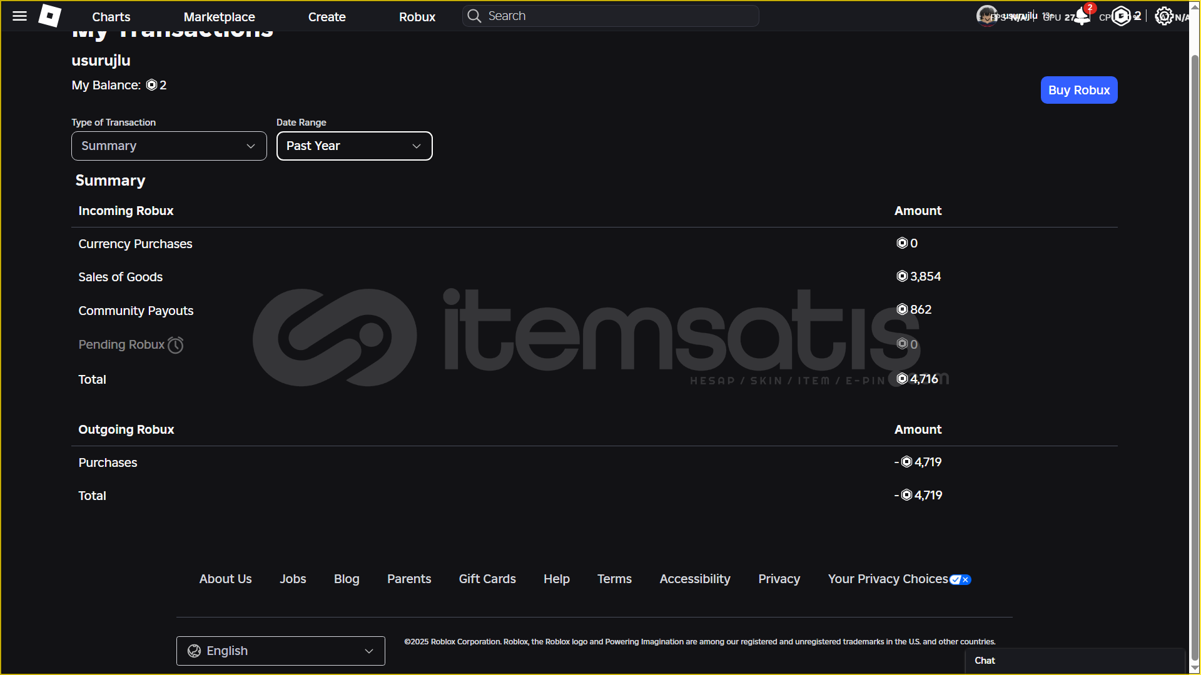Expand Summary dropdown using its chevron arrow
Viewport: 1201px width, 675px height.
(251, 146)
